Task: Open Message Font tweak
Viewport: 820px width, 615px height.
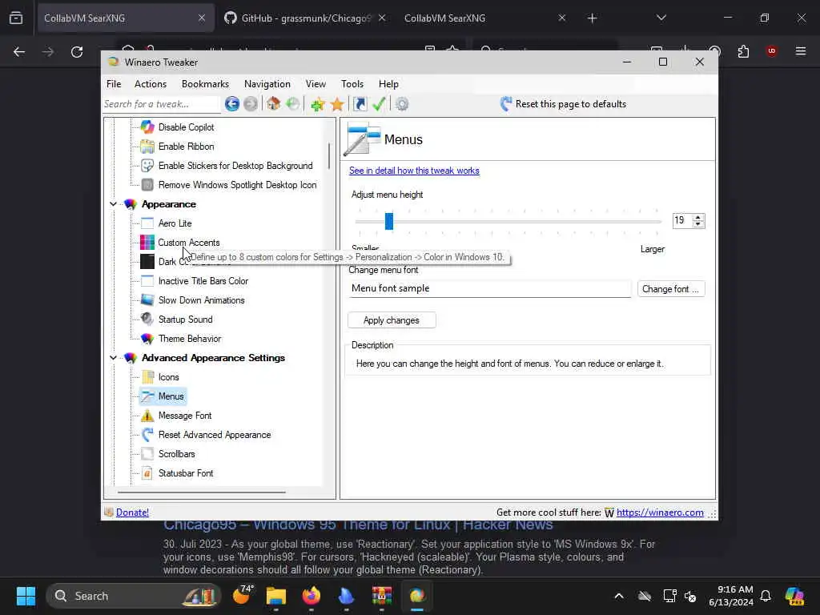Action: (x=185, y=416)
